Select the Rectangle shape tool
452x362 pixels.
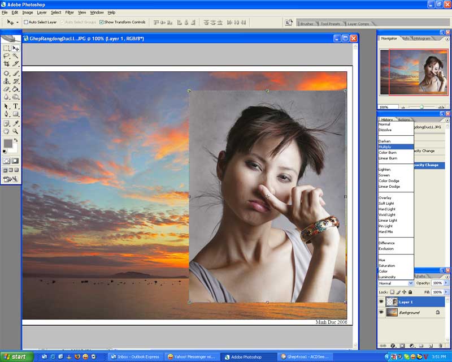[16, 114]
